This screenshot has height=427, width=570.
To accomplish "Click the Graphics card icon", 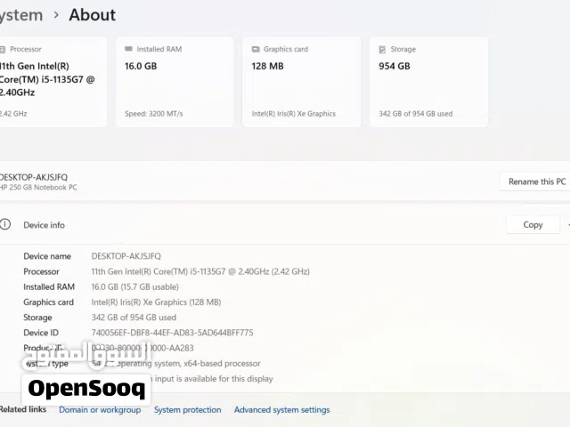I will [x=256, y=49].
